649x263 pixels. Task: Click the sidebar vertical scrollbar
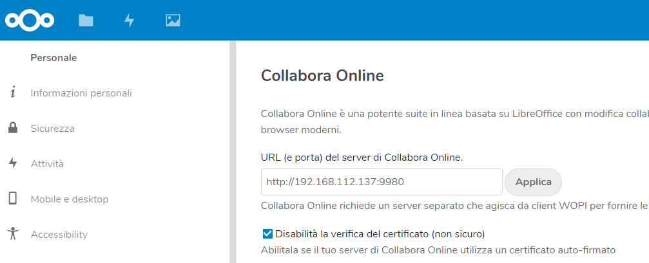tap(233, 152)
